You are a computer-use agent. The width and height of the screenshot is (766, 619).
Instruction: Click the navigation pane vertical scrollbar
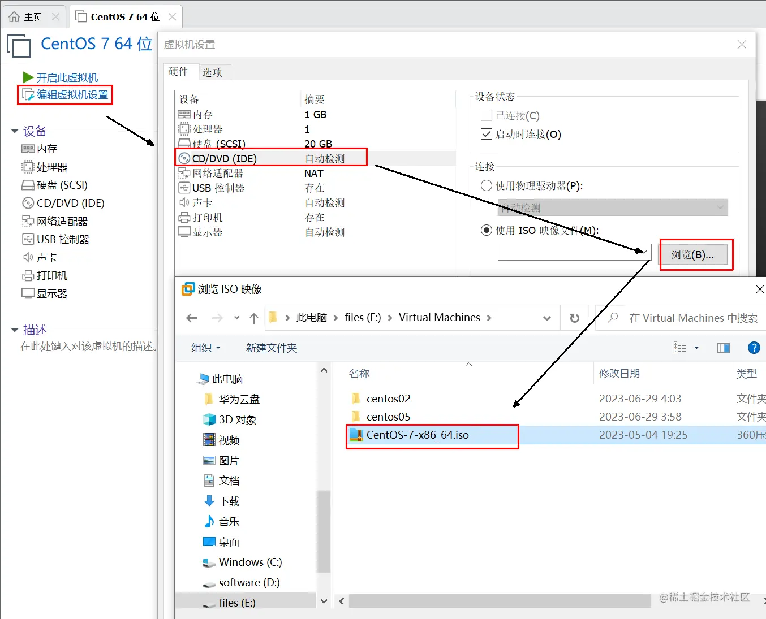click(324, 531)
